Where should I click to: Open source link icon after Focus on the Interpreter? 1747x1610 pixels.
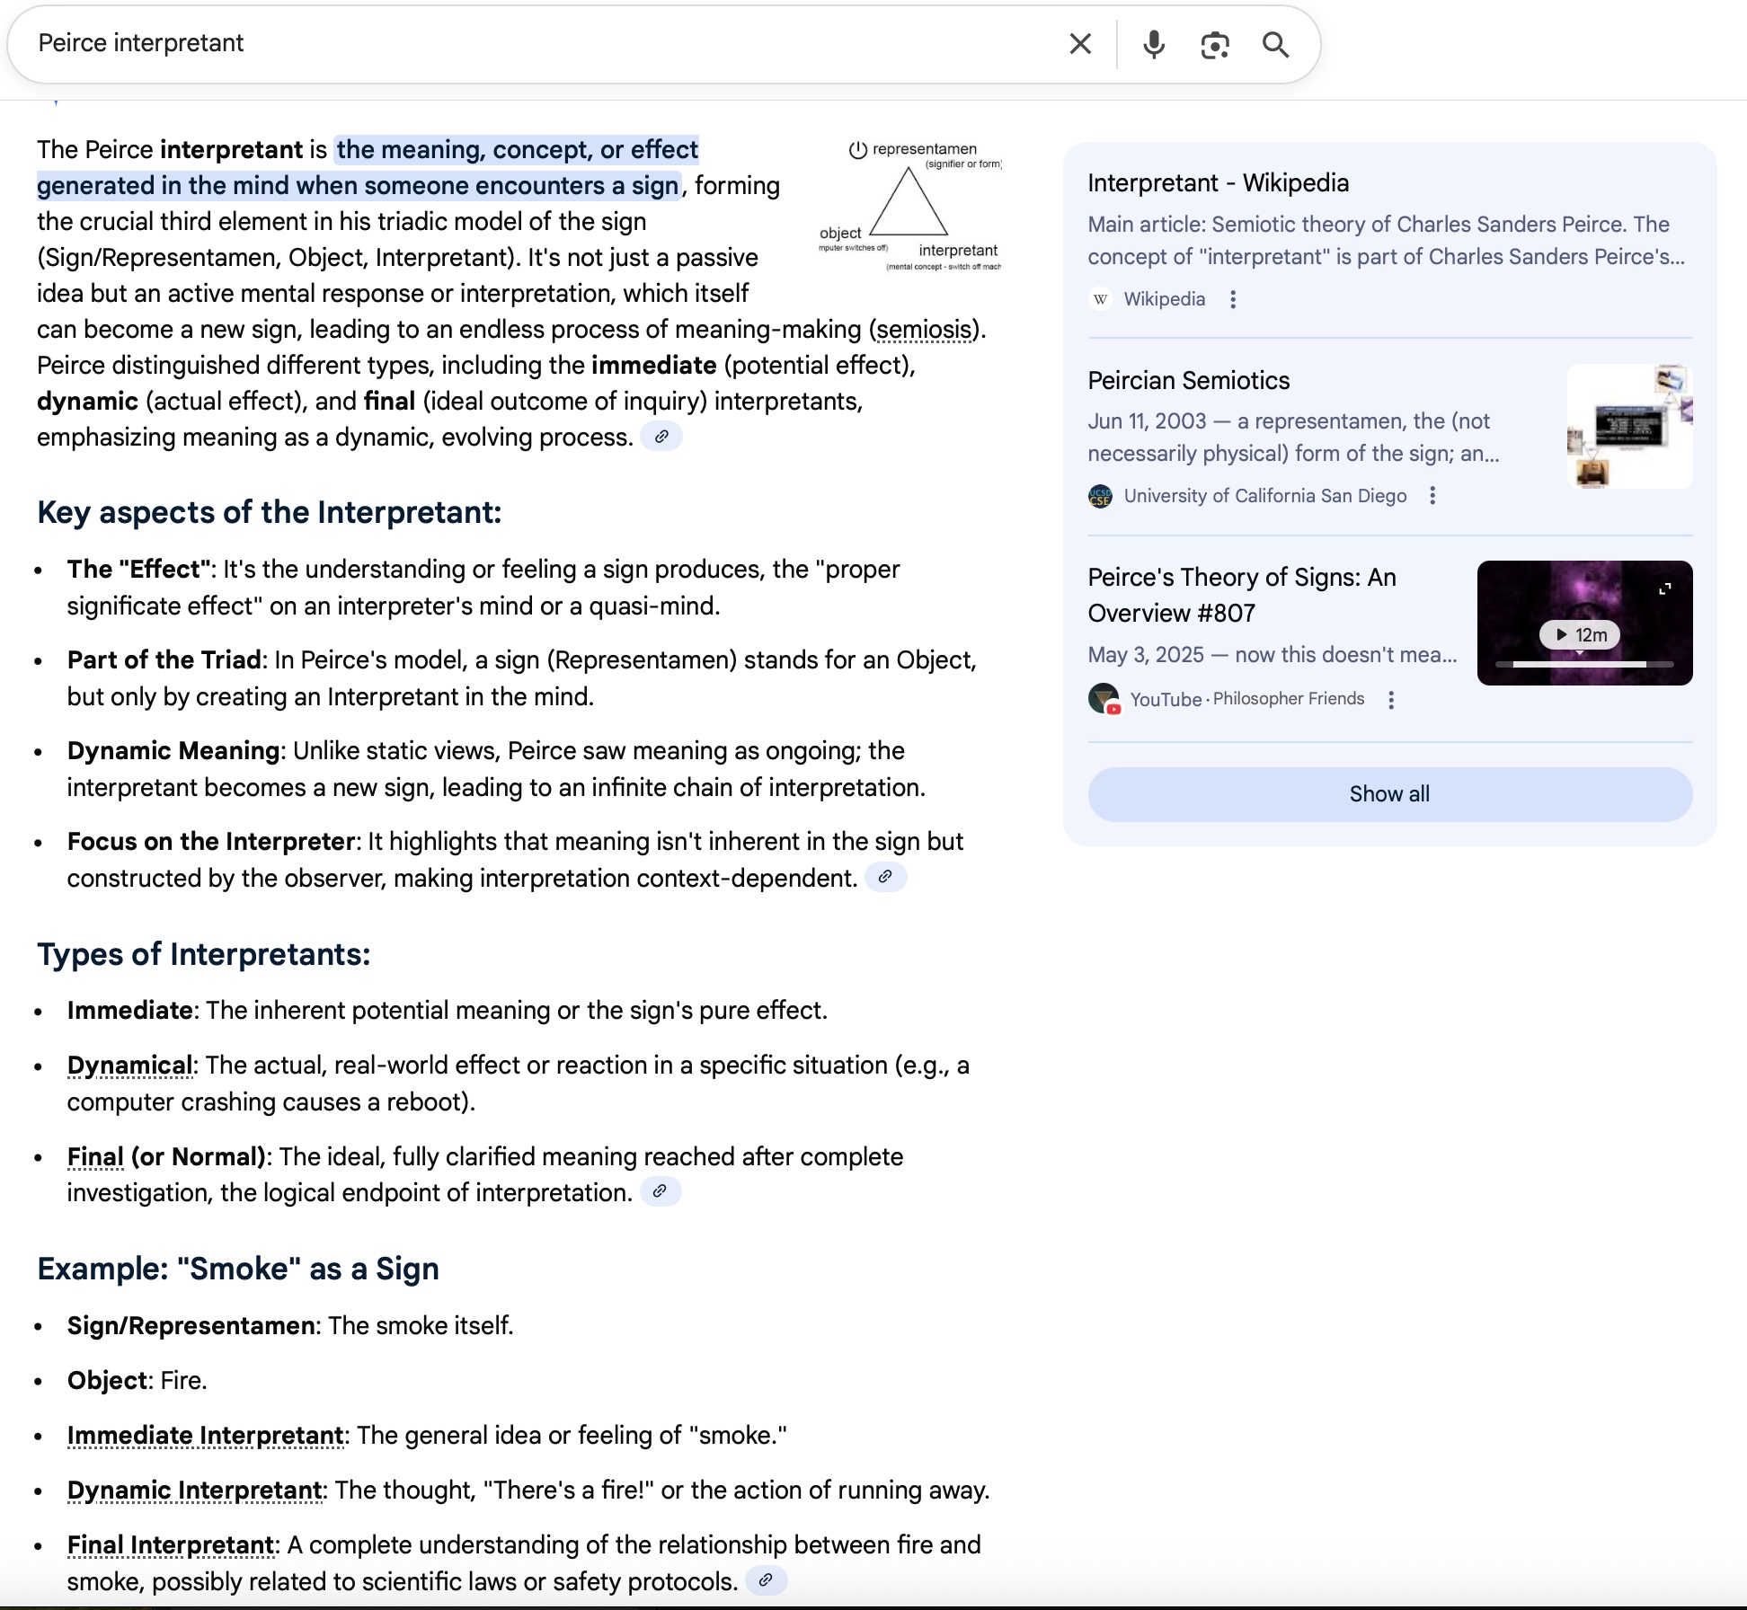(x=885, y=877)
